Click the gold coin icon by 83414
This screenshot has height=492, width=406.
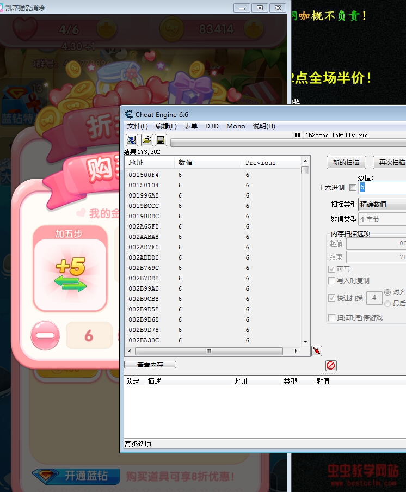pyautogui.click(x=172, y=29)
